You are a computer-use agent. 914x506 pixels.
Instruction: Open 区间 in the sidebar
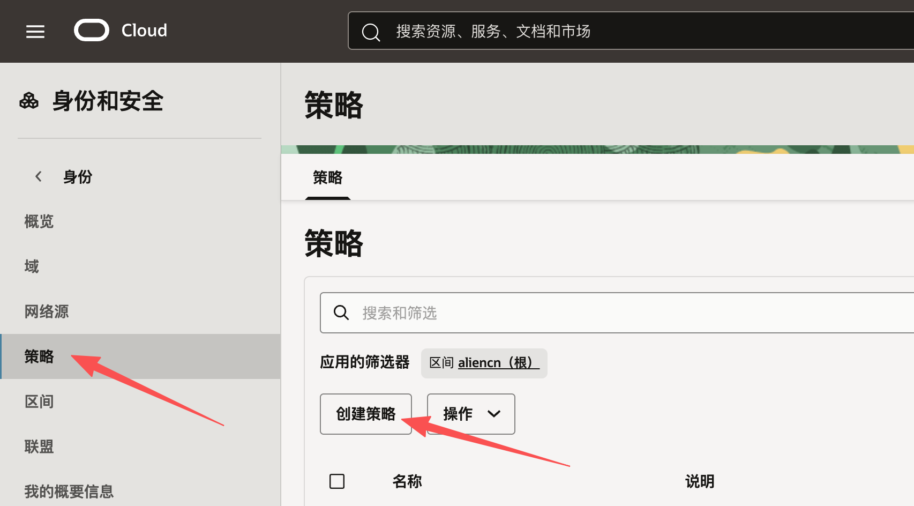[x=39, y=401]
